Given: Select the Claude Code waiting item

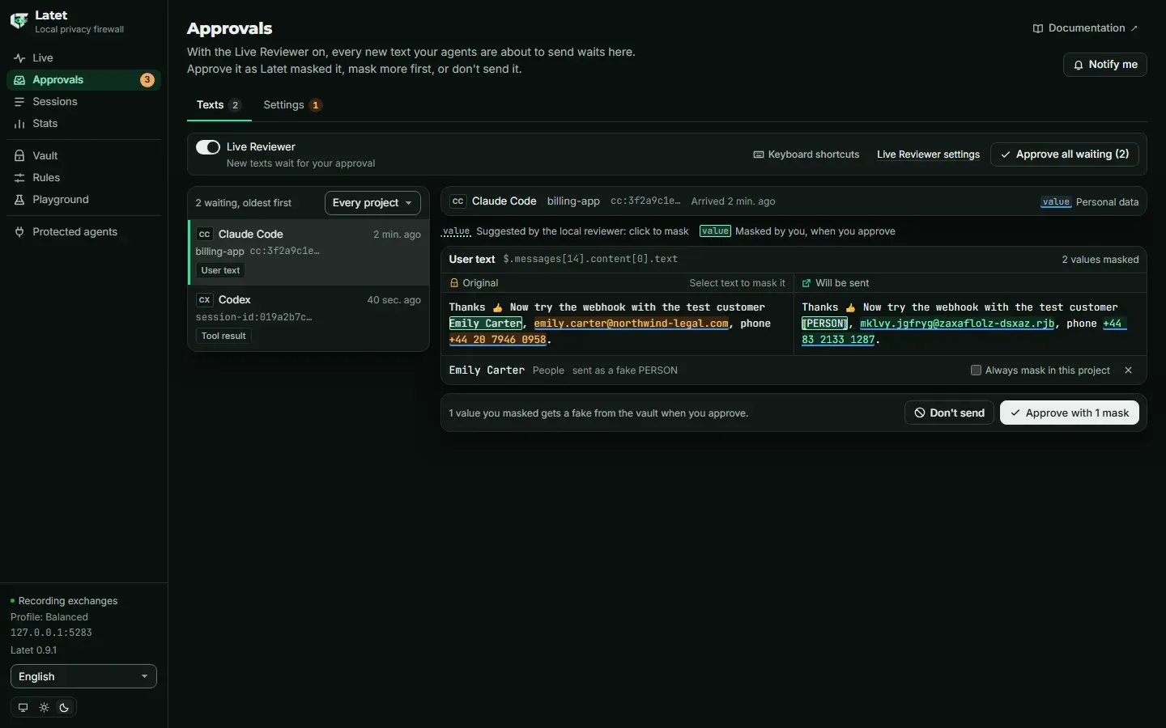Looking at the screenshot, I should tap(309, 252).
